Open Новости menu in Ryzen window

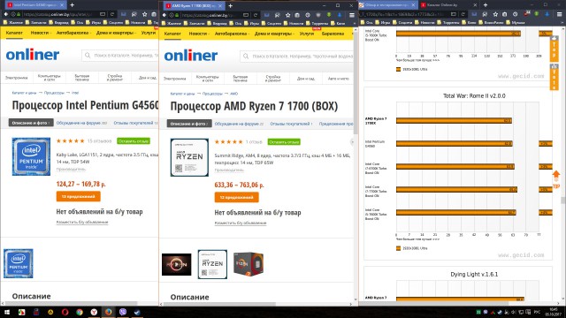199,34
